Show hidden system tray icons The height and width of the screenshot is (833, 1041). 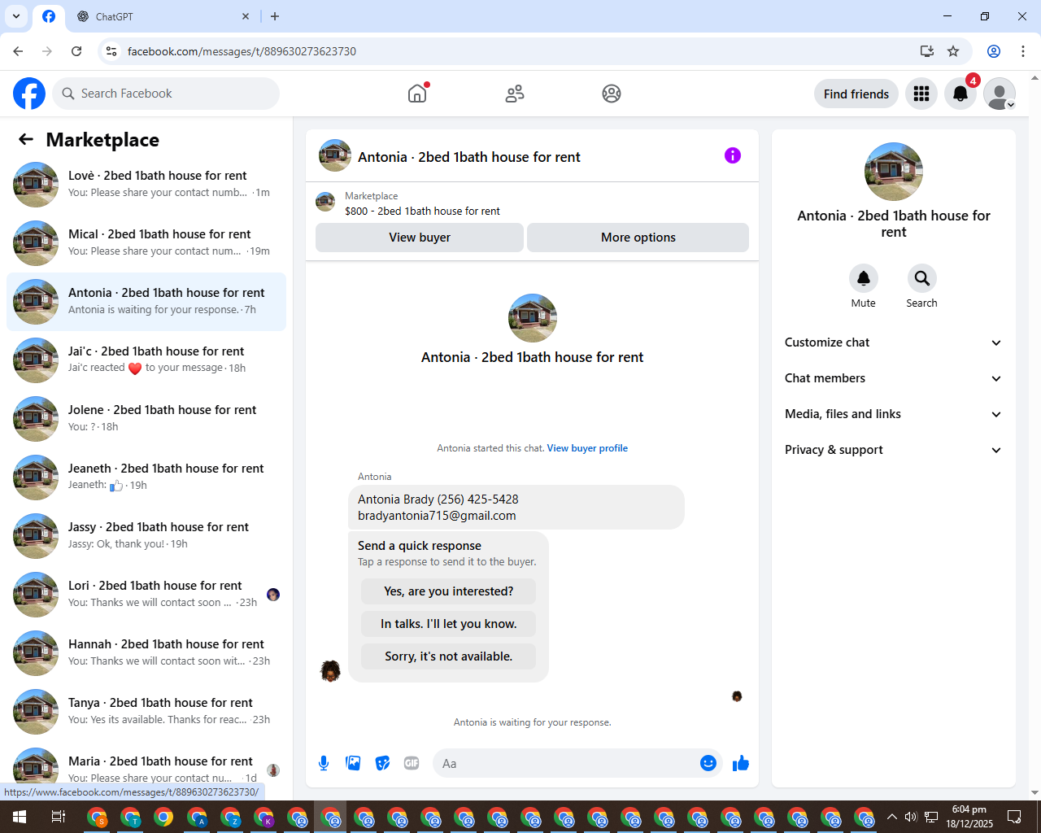point(892,817)
